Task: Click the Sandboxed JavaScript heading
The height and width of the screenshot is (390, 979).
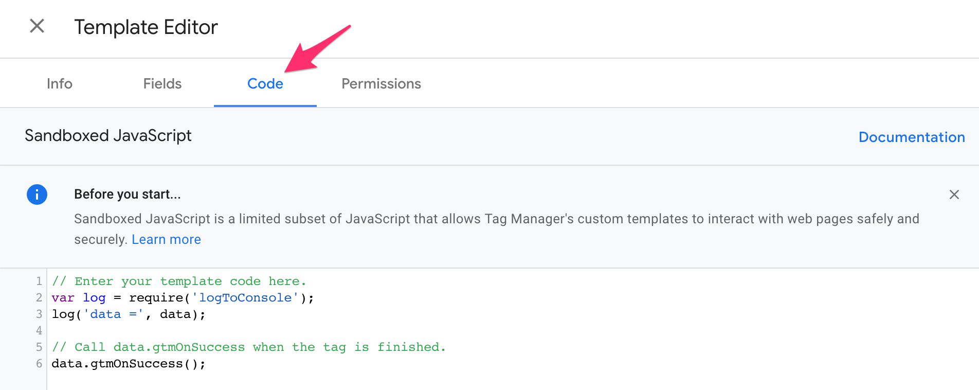Action: pyautogui.click(x=108, y=135)
